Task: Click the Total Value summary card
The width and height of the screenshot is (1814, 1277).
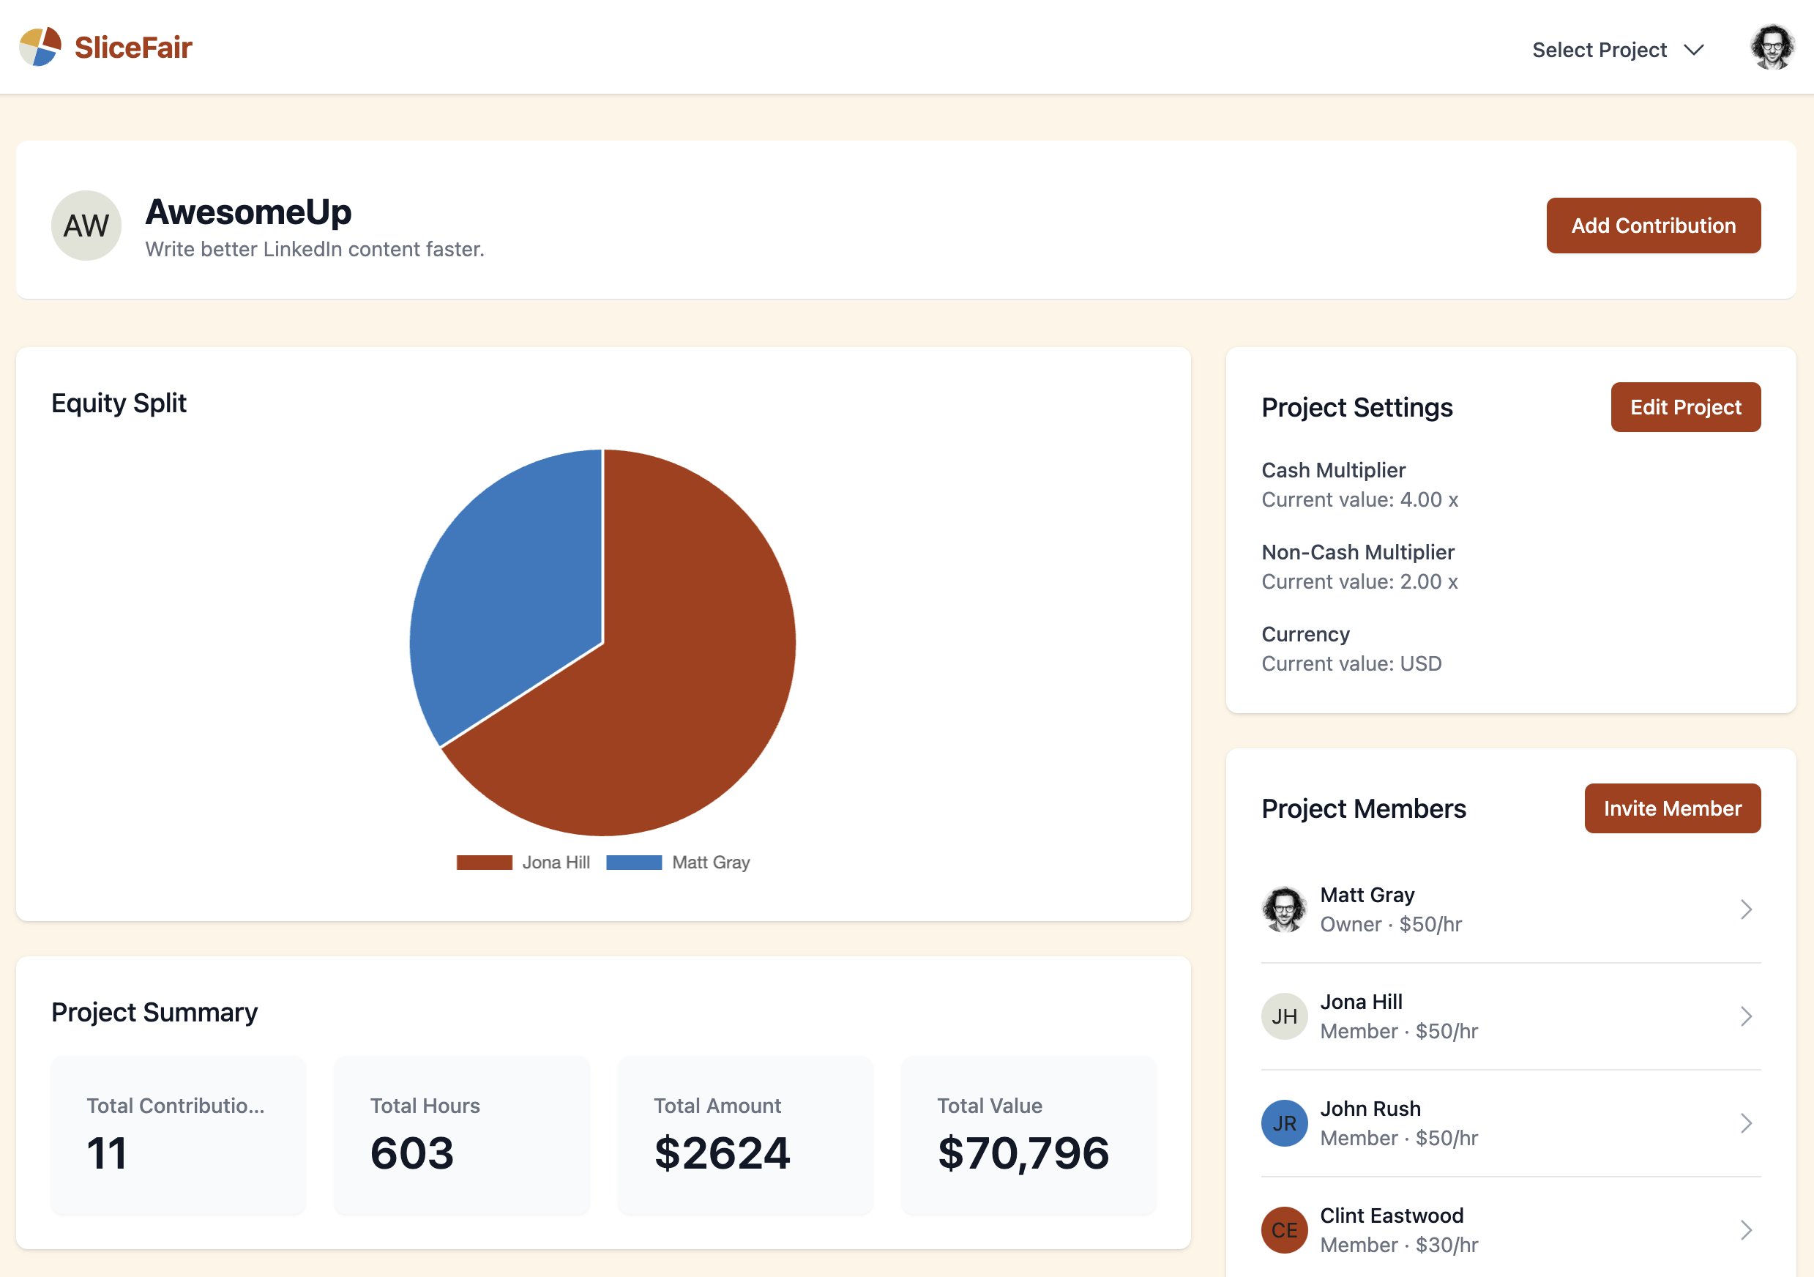Action: tap(1028, 1135)
